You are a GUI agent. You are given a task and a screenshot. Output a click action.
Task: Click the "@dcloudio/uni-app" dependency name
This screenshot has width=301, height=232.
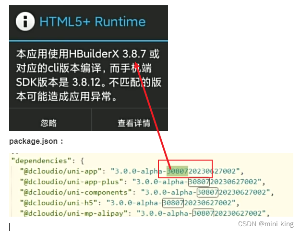click(60, 171)
